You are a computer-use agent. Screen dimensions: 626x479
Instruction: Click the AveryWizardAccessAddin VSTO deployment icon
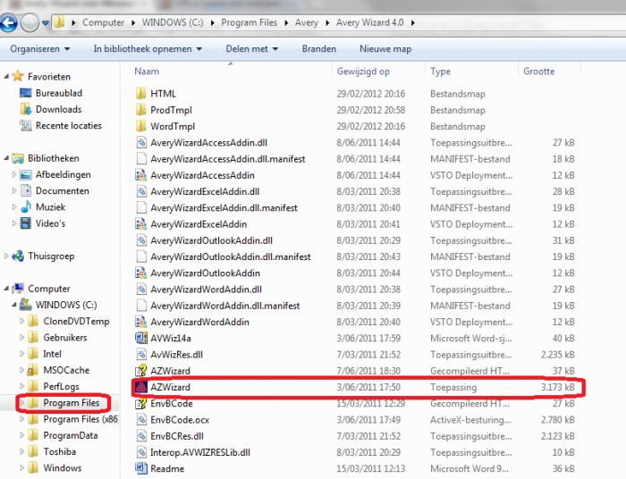[x=141, y=175]
